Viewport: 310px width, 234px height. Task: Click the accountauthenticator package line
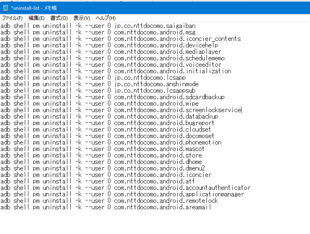tap(125, 188)
